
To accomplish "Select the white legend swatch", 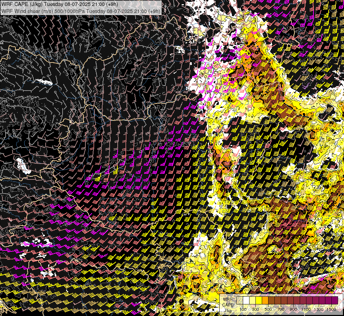I will (246, 300).
